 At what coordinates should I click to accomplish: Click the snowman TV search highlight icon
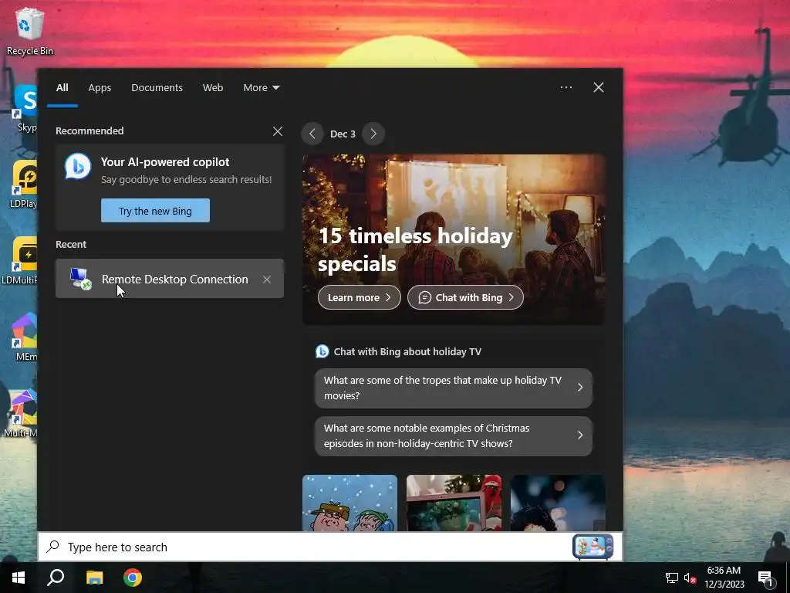pyautogui.click(x=593, y=547)
